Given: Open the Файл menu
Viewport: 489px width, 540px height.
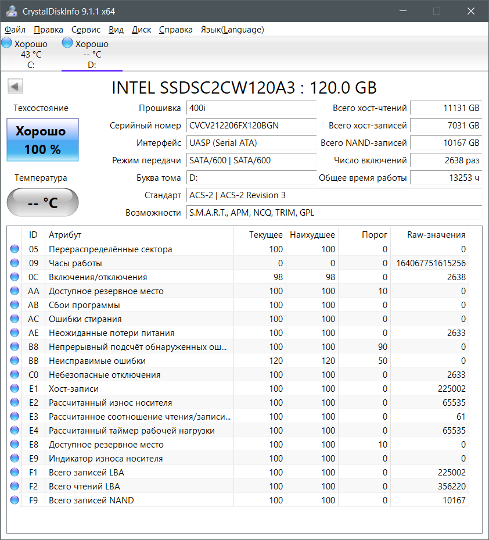Looking at the screenshot, I should click(x=15, y=30).
